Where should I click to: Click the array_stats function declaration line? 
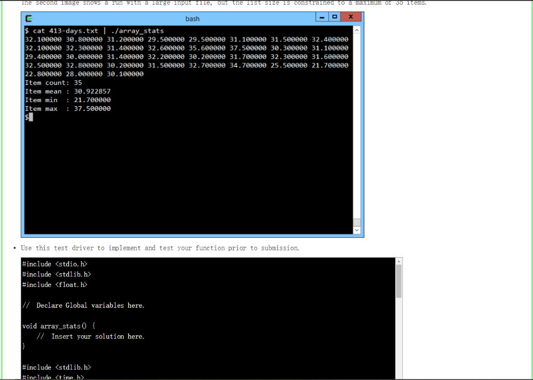(57, 326)
